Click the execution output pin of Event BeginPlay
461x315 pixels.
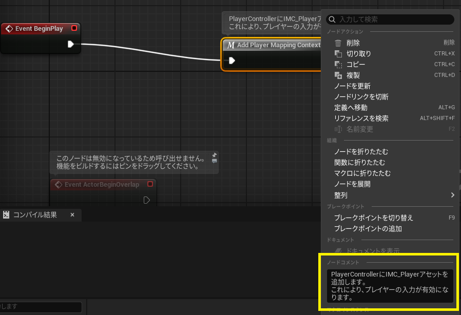pyautogui.click(x=70, y=44)
